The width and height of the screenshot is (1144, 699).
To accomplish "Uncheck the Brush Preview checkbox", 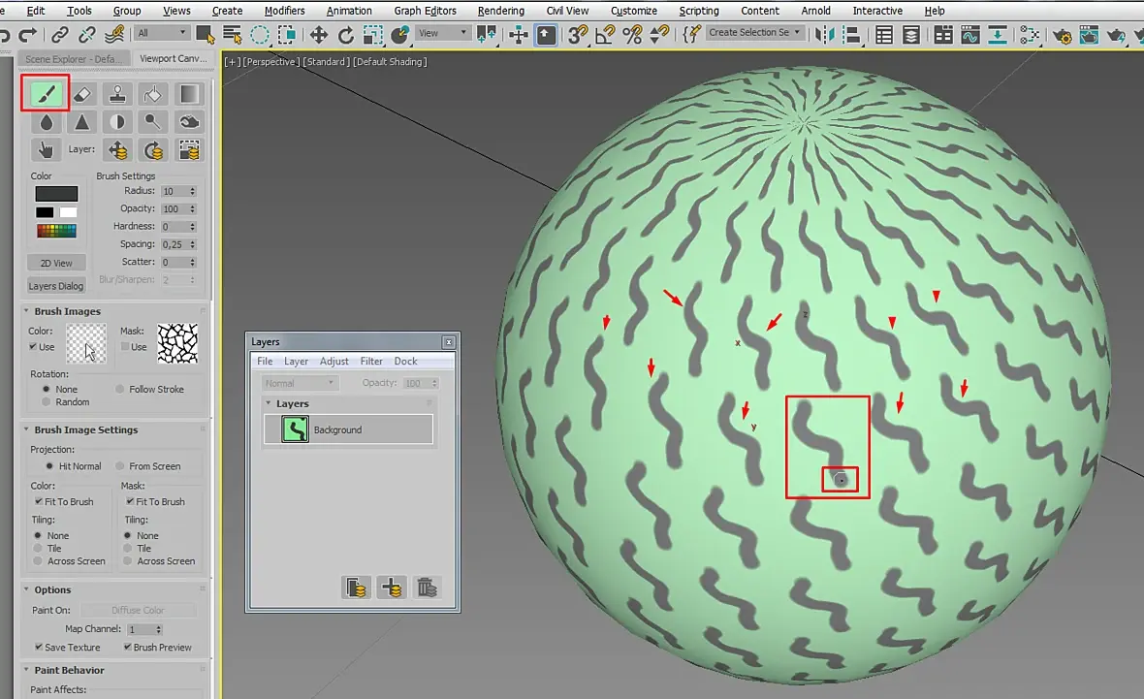I will click(127, 648).
